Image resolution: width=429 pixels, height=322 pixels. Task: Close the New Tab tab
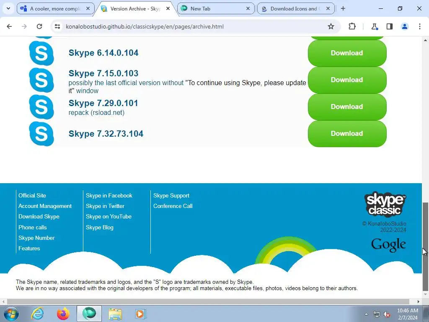click(x=248, y=9)
